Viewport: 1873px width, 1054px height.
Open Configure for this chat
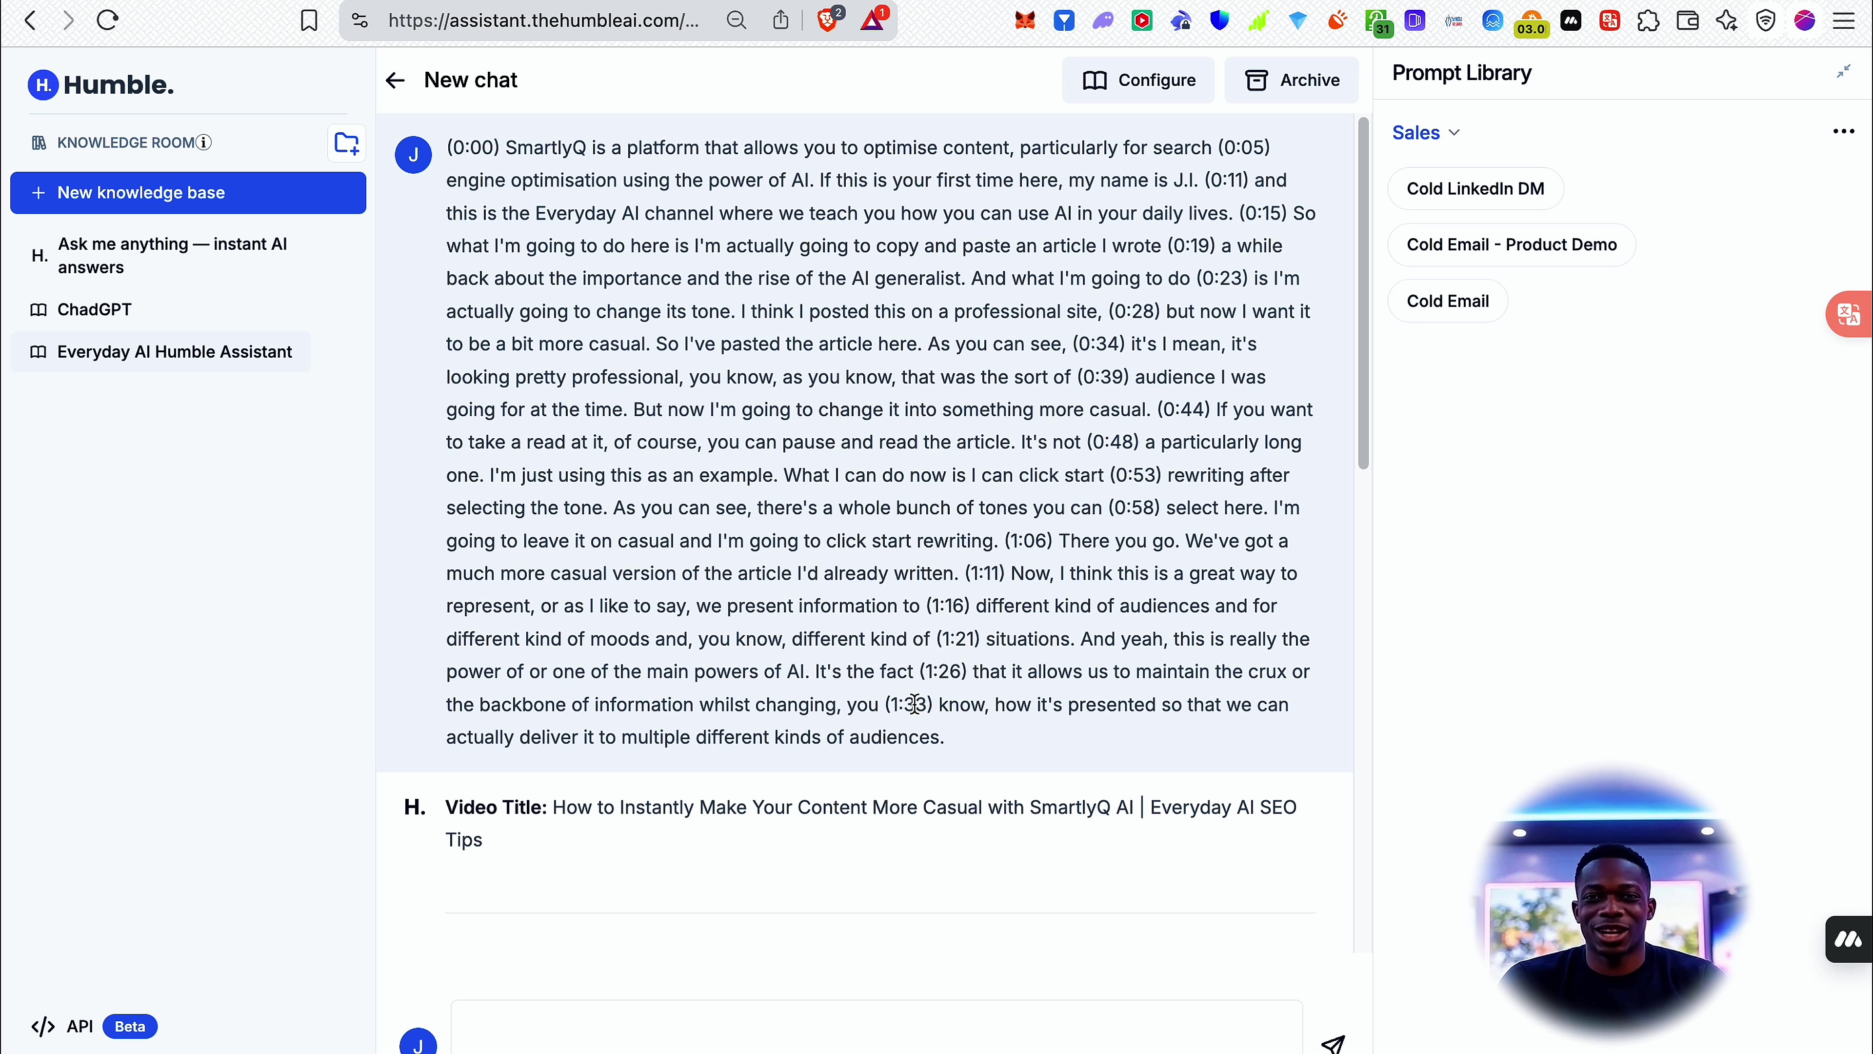[1138, 80]
